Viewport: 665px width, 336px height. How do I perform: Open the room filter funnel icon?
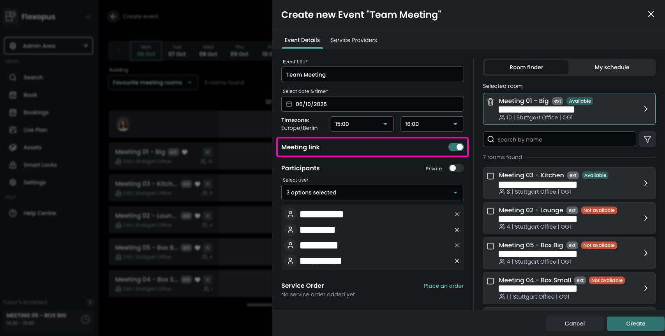(647, 139)
